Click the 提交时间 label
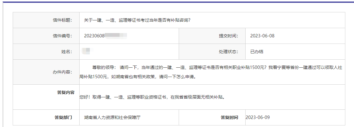The height and width of the screenshot is (127, 354). (228, 36)
